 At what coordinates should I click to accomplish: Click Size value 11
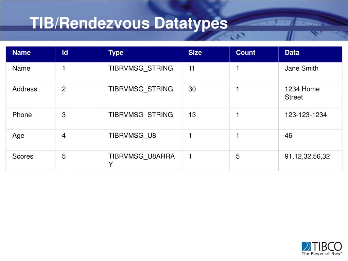[x=192, y=68]
